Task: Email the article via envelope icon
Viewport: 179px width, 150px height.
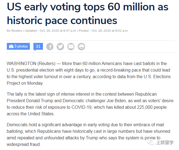Action: pyautogui.click(x=71, y=47)
